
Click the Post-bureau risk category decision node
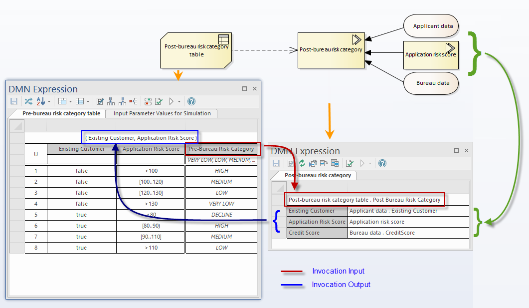pos(331,50)
